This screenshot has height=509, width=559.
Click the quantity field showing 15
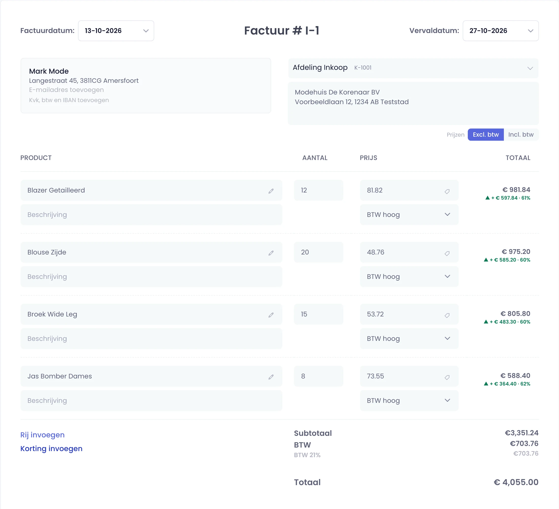tap(318, 314)
